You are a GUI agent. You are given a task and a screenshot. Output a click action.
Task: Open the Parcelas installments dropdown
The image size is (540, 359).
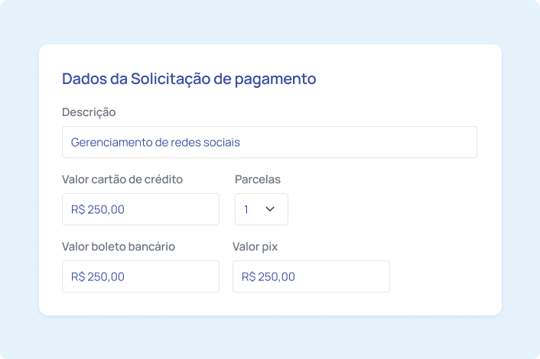[261, 209]
